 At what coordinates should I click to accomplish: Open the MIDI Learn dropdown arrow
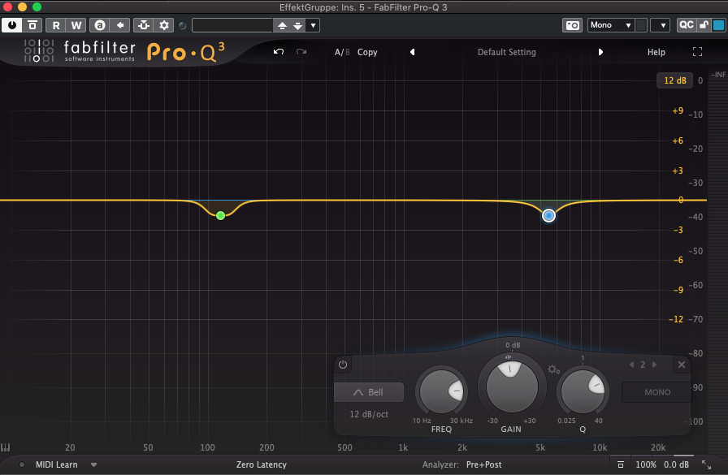93,464
